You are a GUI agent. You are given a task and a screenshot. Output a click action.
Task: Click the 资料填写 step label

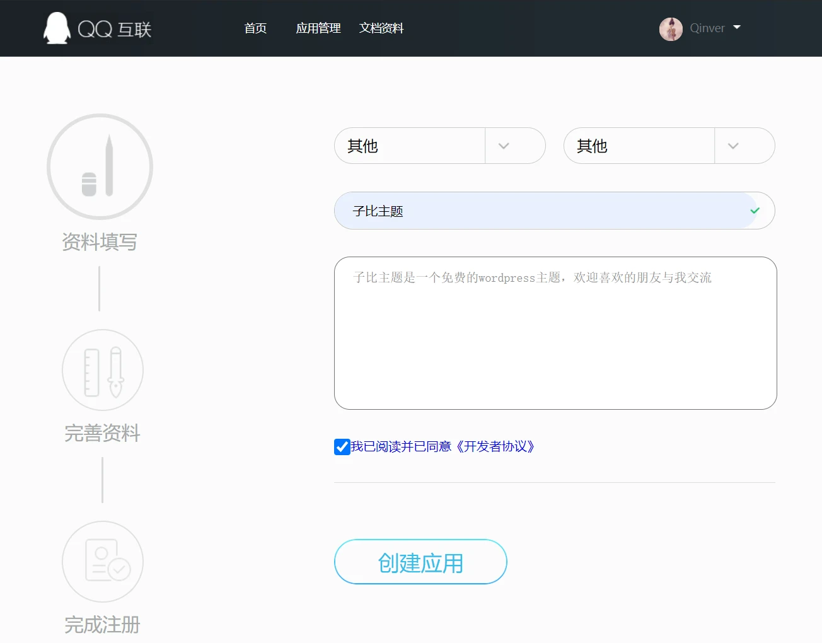coord(100,242)
